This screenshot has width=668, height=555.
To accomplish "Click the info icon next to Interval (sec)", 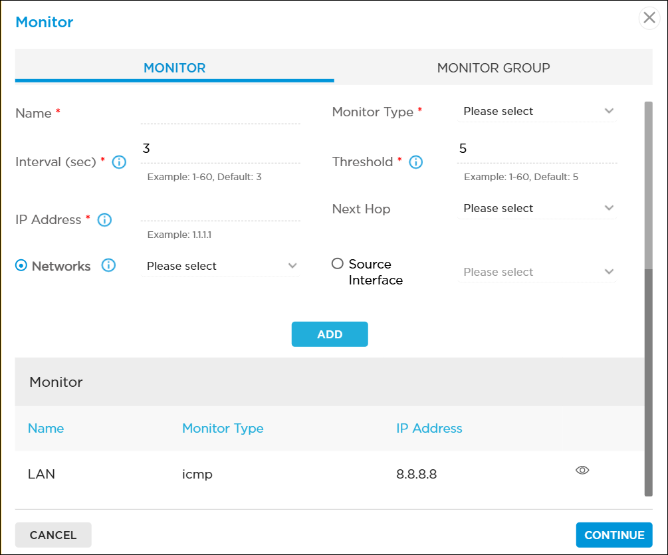I will [x=119, y=162].
